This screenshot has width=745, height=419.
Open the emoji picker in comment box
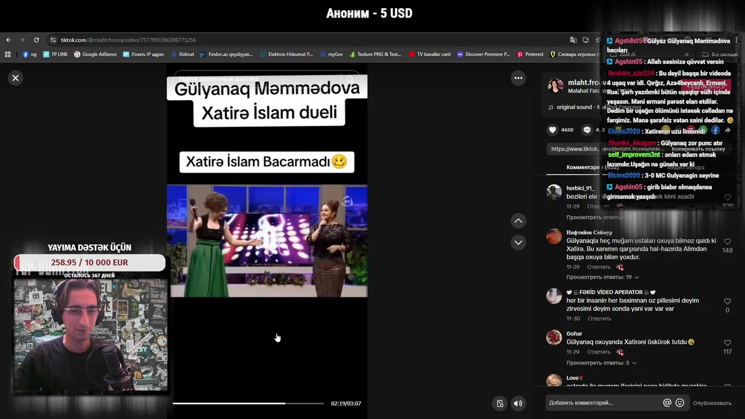tap(679, 403)
